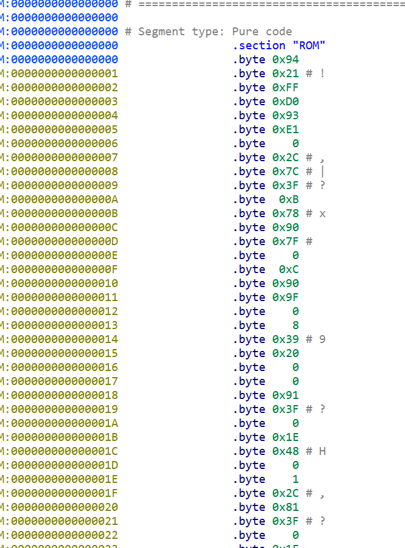
Task: Click .byte 0x39 # 9 line
Action: click(x=279, y=339)
